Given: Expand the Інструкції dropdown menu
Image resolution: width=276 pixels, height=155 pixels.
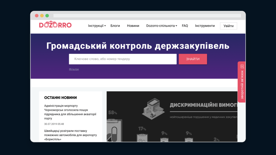Looking at the screenshot, I should pos(97,26).
